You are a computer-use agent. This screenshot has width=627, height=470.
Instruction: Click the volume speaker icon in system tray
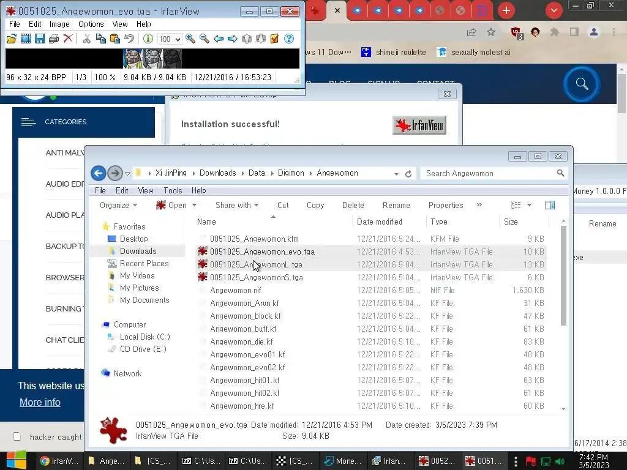point(560,461)
